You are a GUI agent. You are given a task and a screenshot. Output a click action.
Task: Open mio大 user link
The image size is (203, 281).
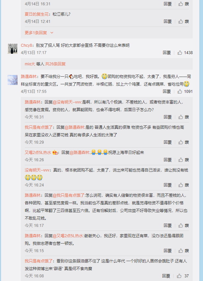pos(30,64)
